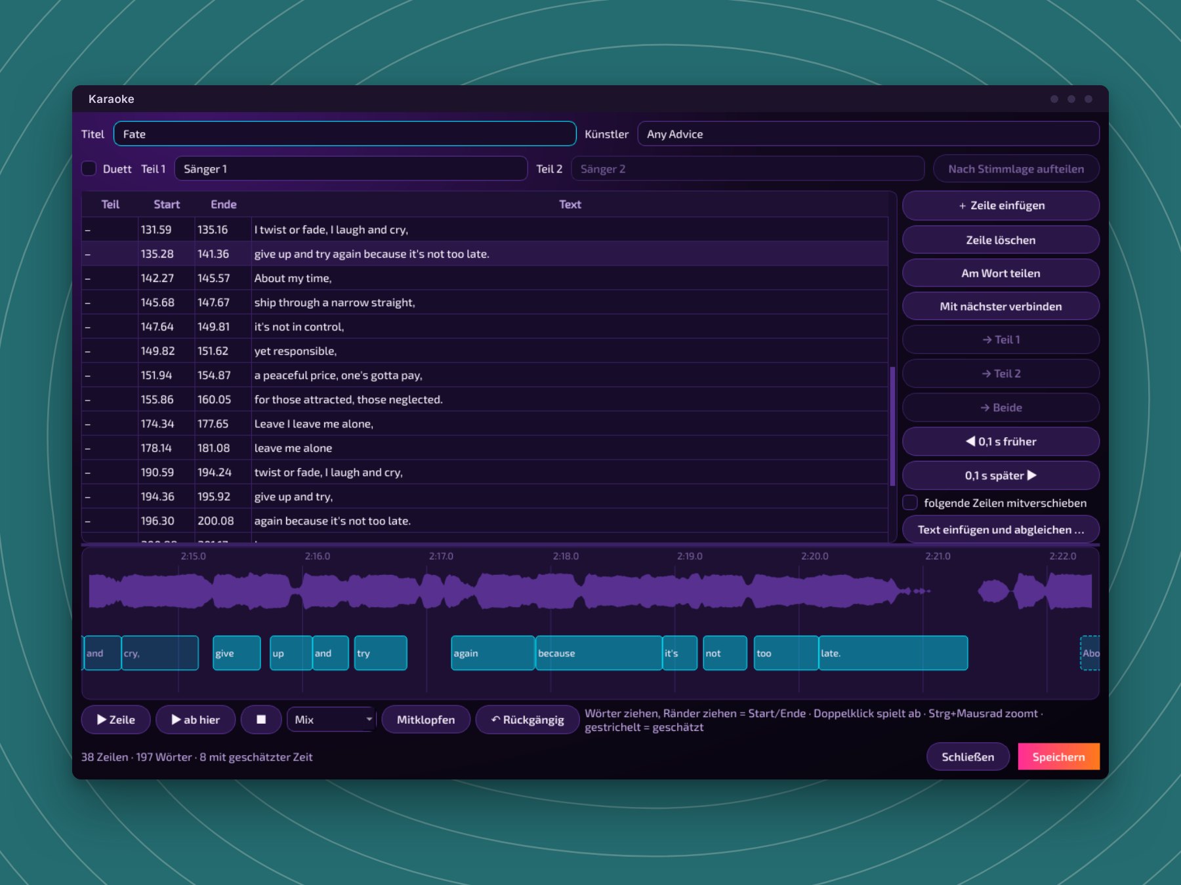Viewport: 1181px width, 885px height.
Task: Select the 'because' word block in the timeline
Action: (598, 653)
